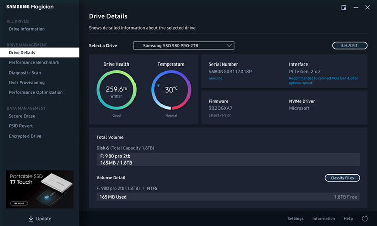This screenshot has width=377, height=226.
Task: Click See More on T7 Touch ad
Action: coord(19,203)
